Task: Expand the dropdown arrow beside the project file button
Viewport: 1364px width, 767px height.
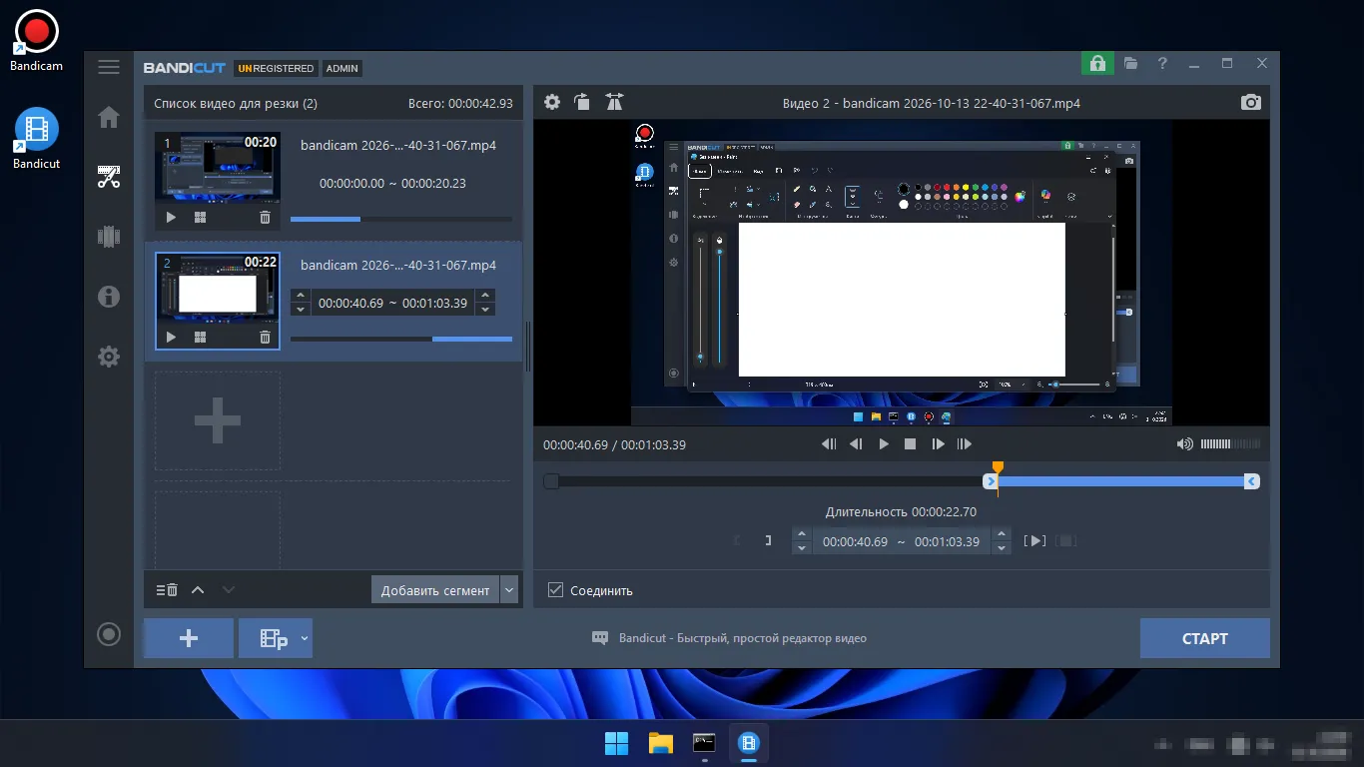Action: (x=305, y=638)
